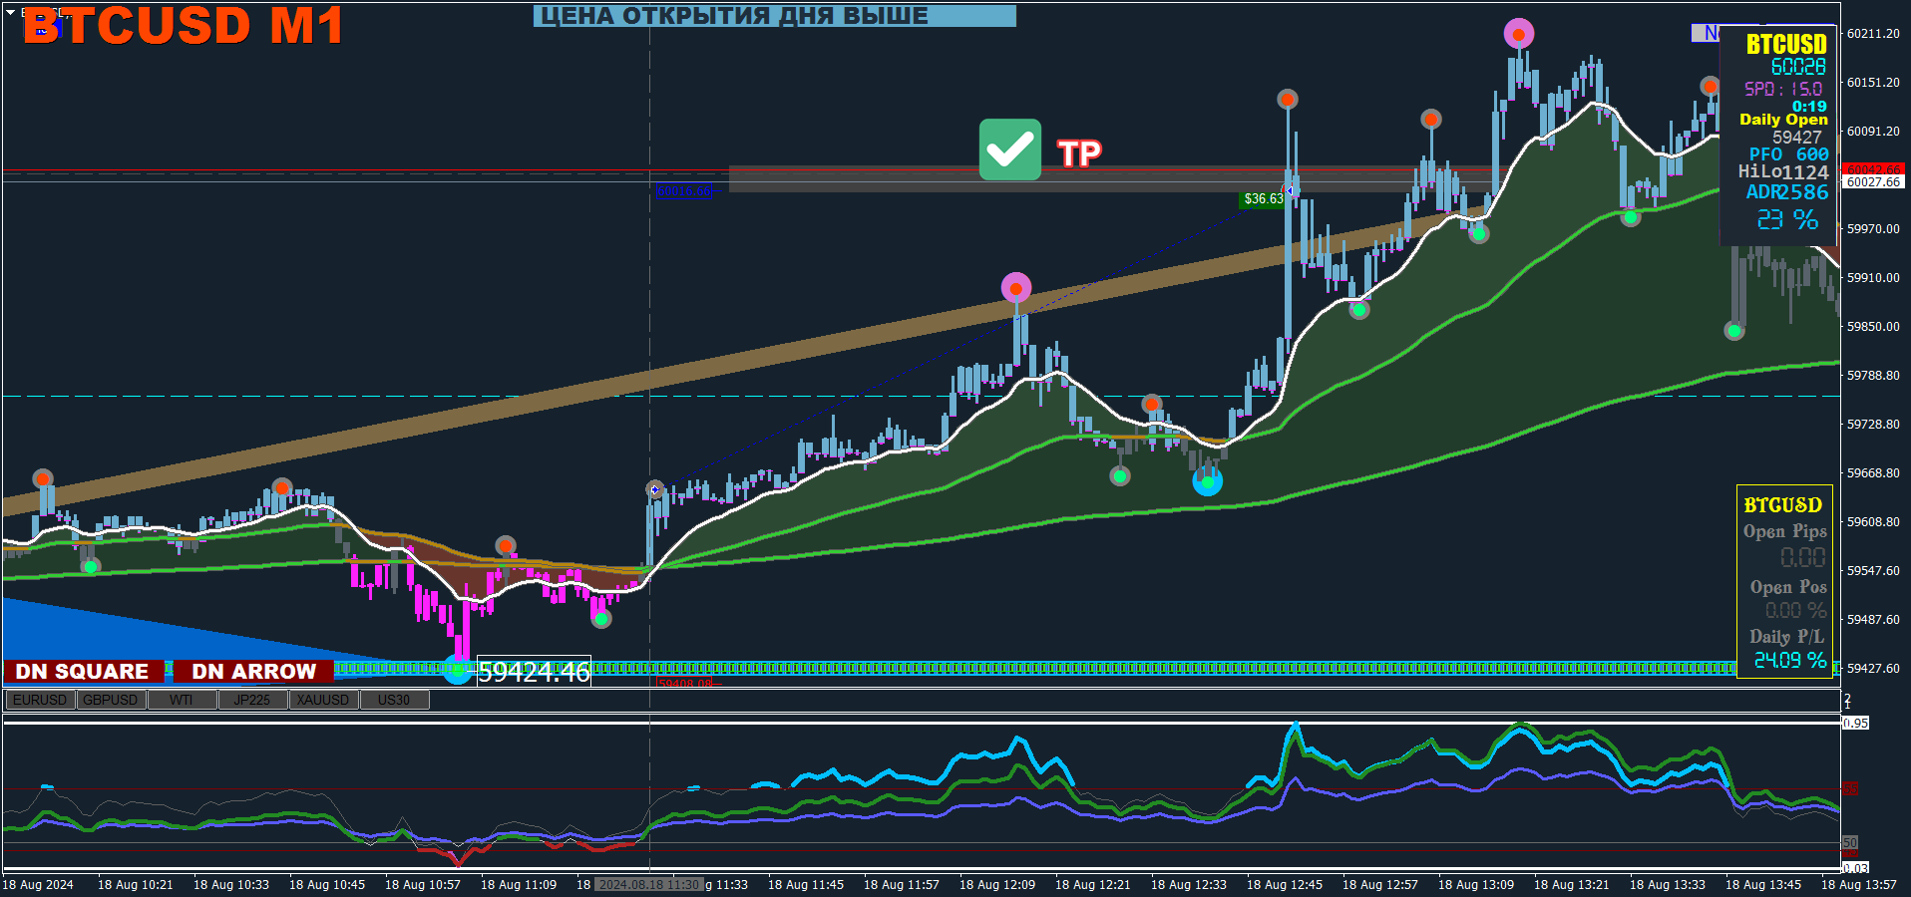Click the '23 %' ADR percentage
Screen dimensions: 1911x897
[x=1787, y=219]
